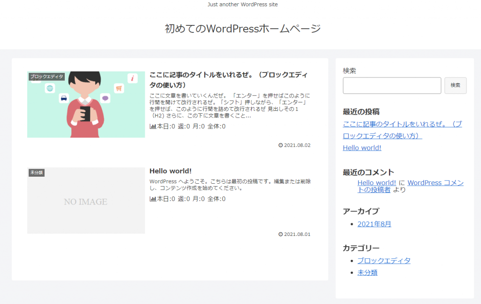Open the WordPress コメントの投稿者 author link
Screen dimensions: 481x304
coord(411,186)
